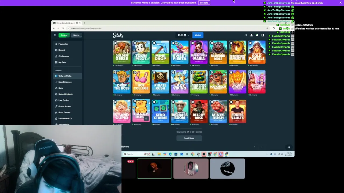Open the Hot College game
The width and height of the screenshot is (344, 193).
point(141,82)
